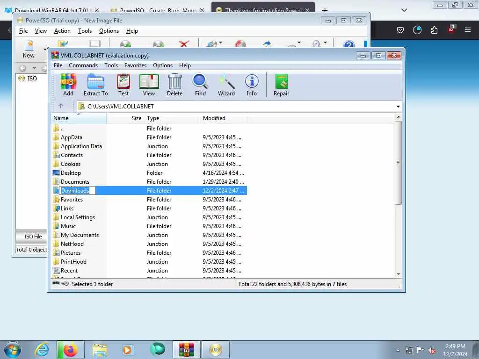Select the Pictures folder row

149,253
